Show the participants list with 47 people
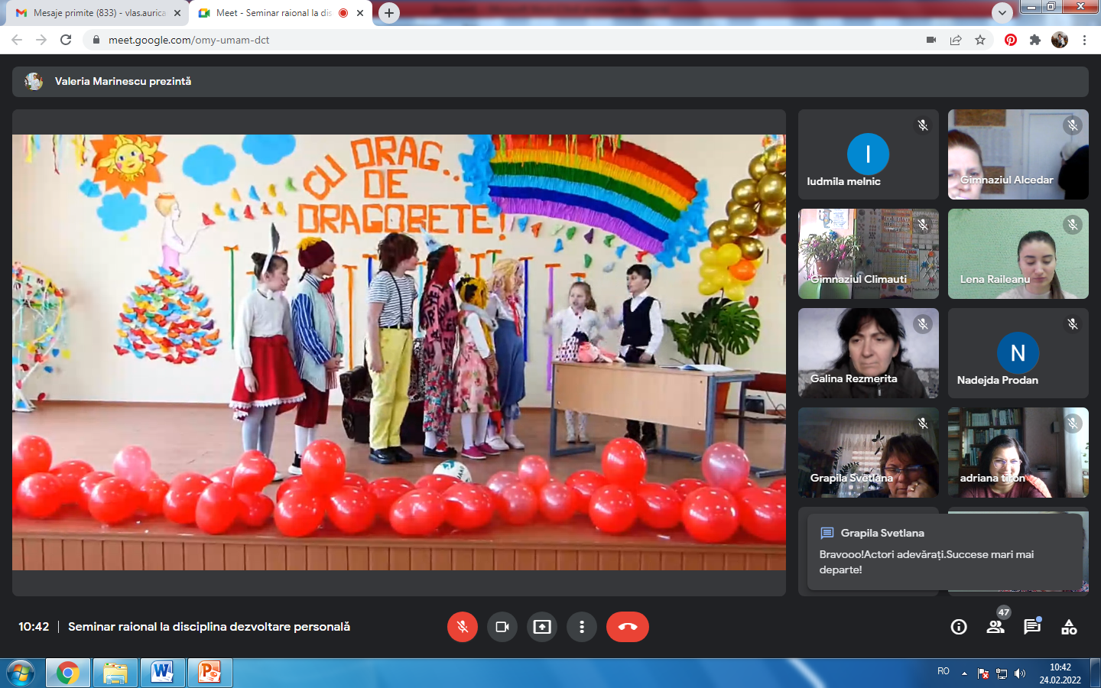The height and width of the screenshot is (688, 1101). pos(995,627)
